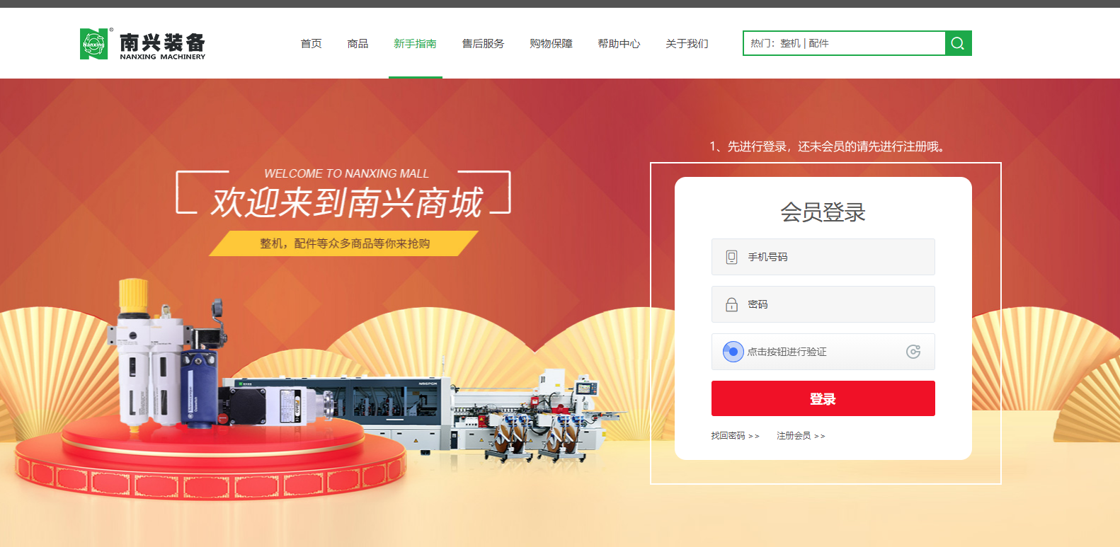This screenshot has height=547, width=1120.
Task: Click the search box with 热门 hint
Action: [844, 43]
